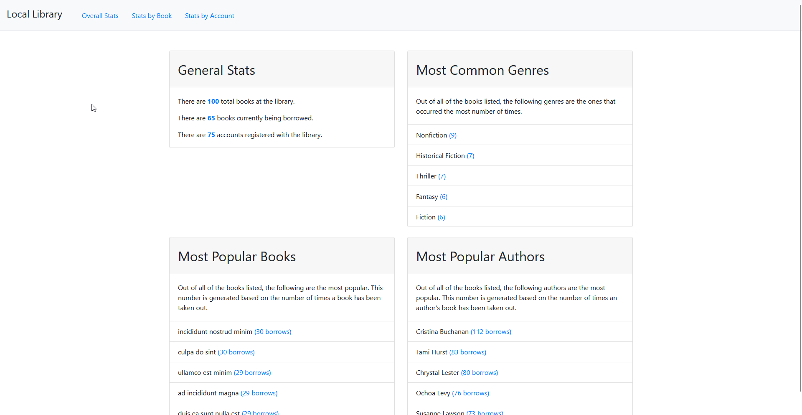Click the Local Library brand title
Viewport: 802px width, 415px height.
(34, 15)
